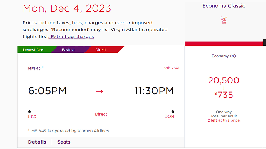This screenshot has height=149, width=266.
Task: Choose the 20,500 + ¥735 Economy fare
Action: tap(224, 88)
